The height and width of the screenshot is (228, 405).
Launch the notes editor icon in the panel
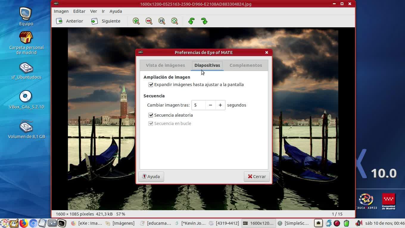point(14,223)
